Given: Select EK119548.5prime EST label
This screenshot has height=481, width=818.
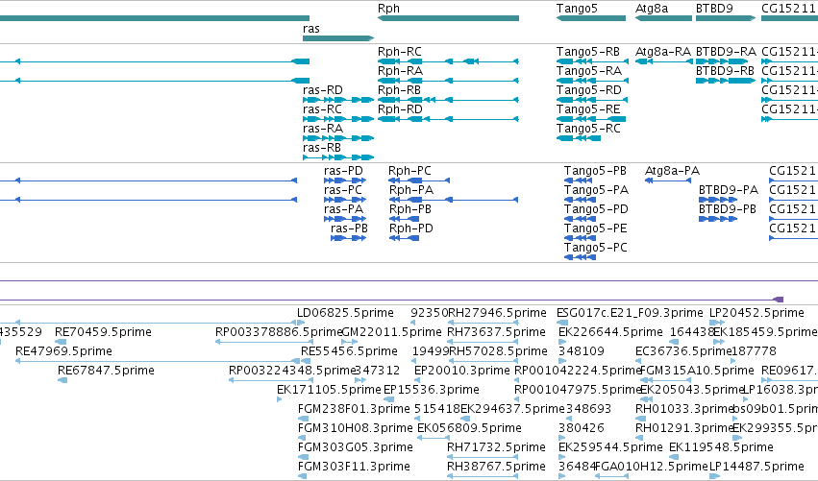Looking at the screenshot, I should click(721, 447).
